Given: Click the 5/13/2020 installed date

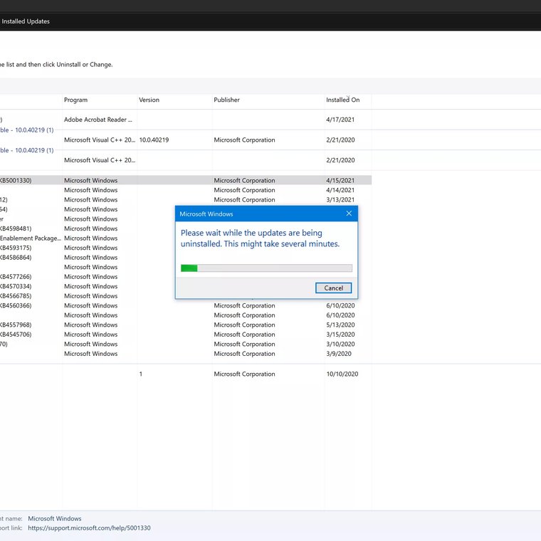Looking at the screenshot, I should pyautogui.click(x=340, y=325).
